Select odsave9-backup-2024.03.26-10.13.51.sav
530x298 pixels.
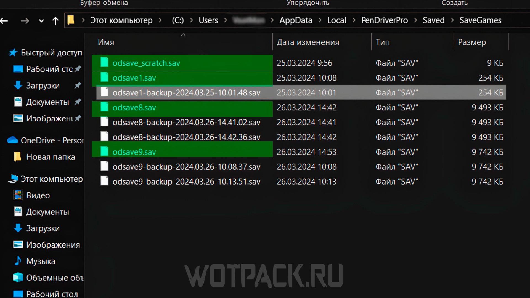point(186,182)
